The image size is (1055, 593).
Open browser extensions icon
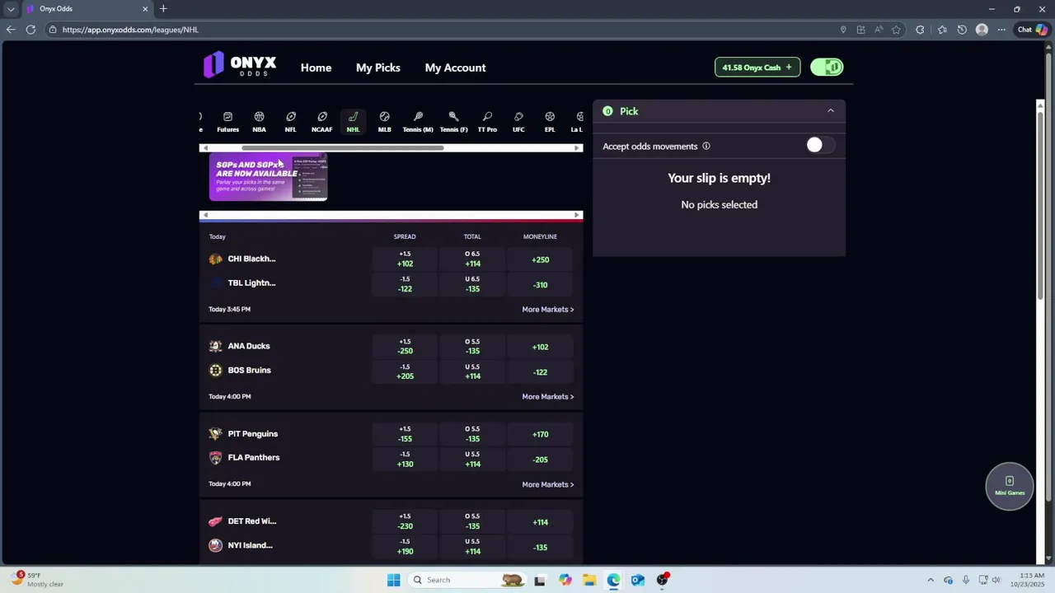pyautogui.click(x=920, y=30)
